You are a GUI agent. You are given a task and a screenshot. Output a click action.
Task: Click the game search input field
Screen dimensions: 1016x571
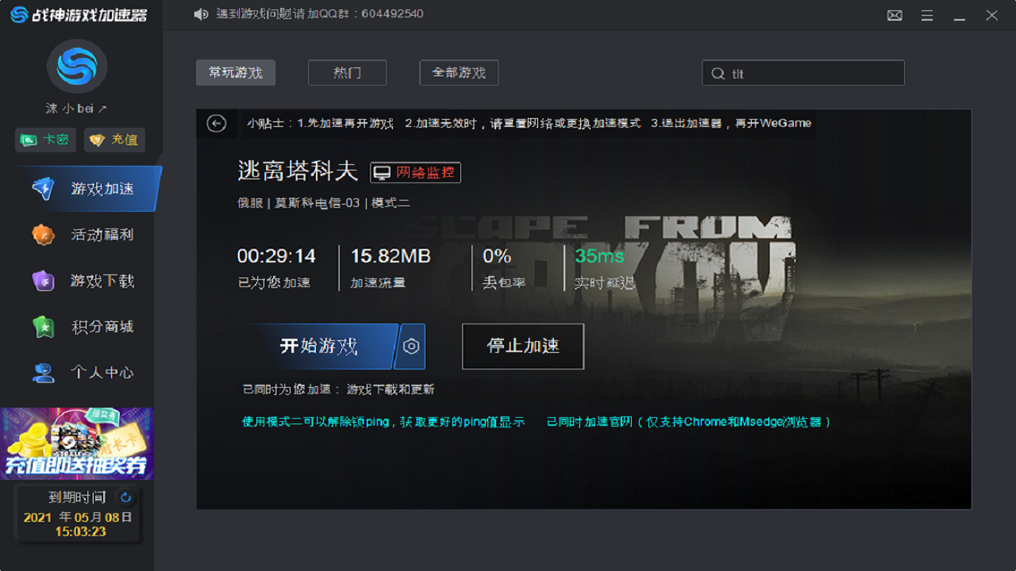coord(803,72)
